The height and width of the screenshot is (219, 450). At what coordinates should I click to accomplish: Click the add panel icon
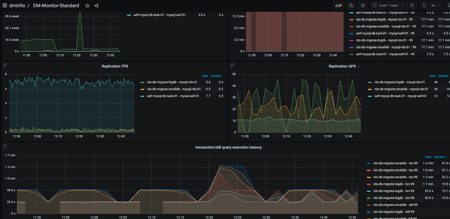pyautogui.click(x=339, y=5)
